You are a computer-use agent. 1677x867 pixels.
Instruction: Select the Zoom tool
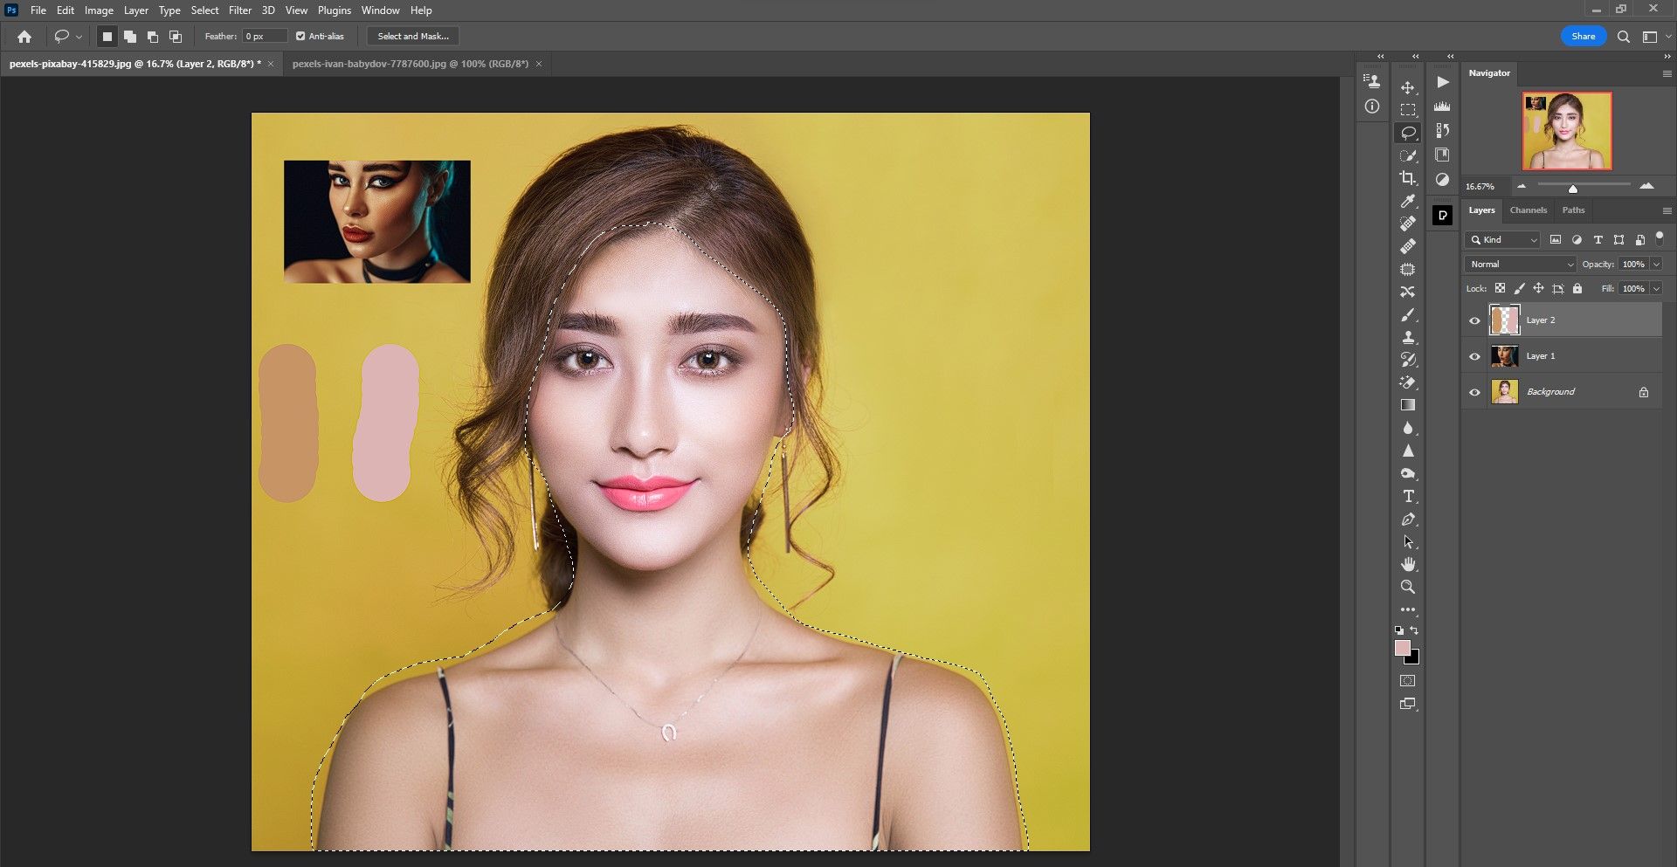[1407, 587]
